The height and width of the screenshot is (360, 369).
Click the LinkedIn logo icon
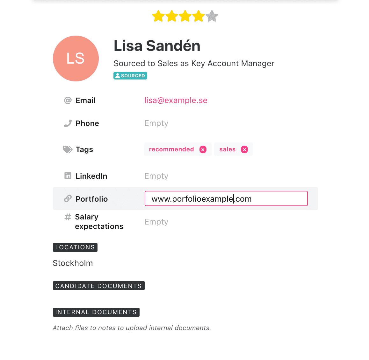click(68, 176)
